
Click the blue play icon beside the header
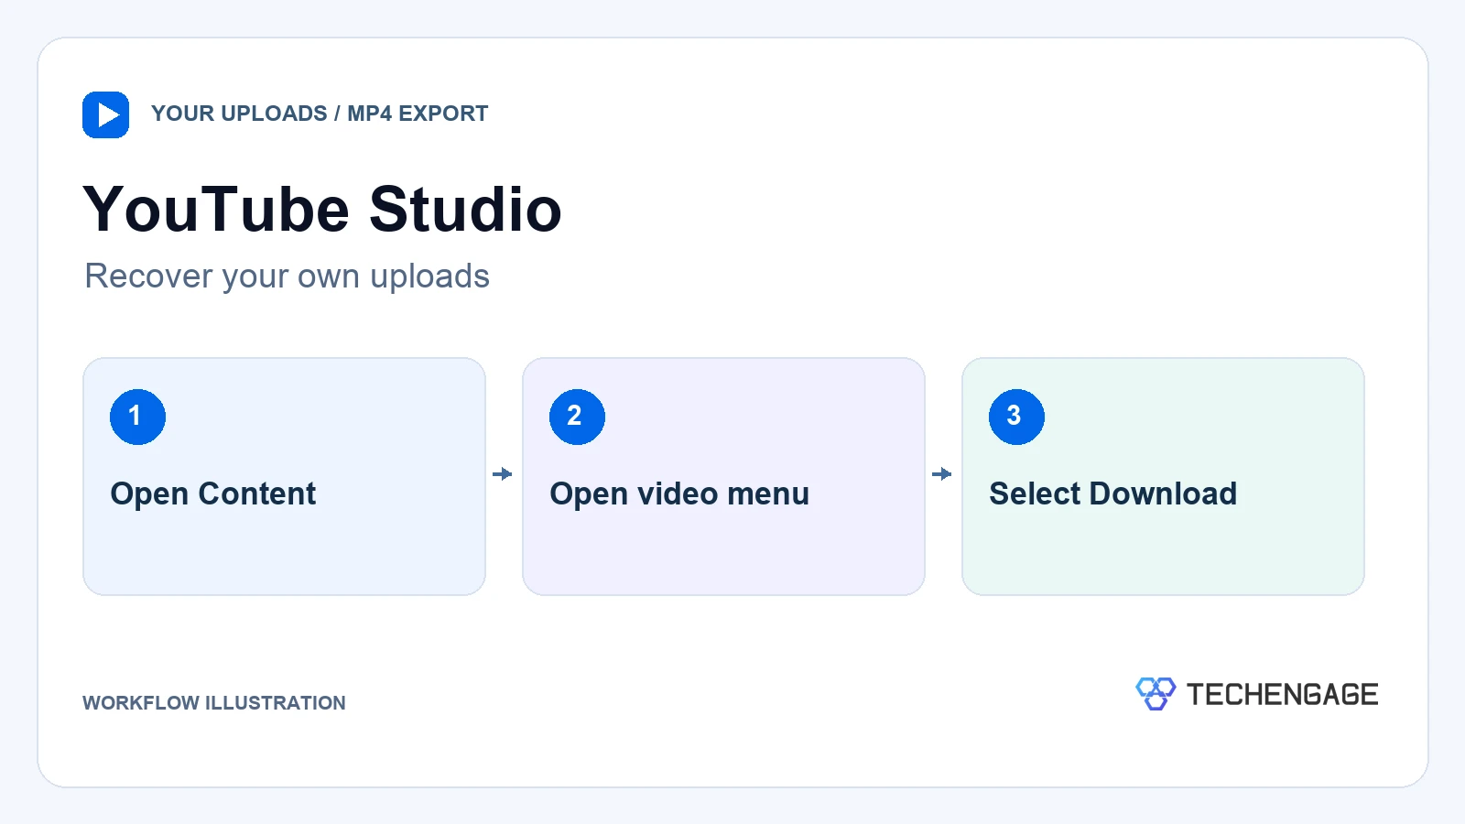coord(105,114)
